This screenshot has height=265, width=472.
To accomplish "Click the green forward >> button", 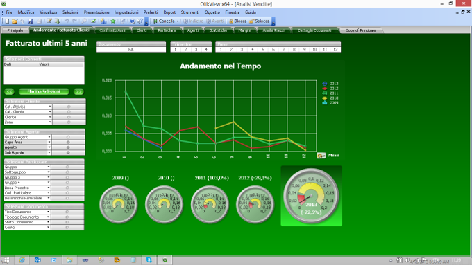I will tap(78, 91).
